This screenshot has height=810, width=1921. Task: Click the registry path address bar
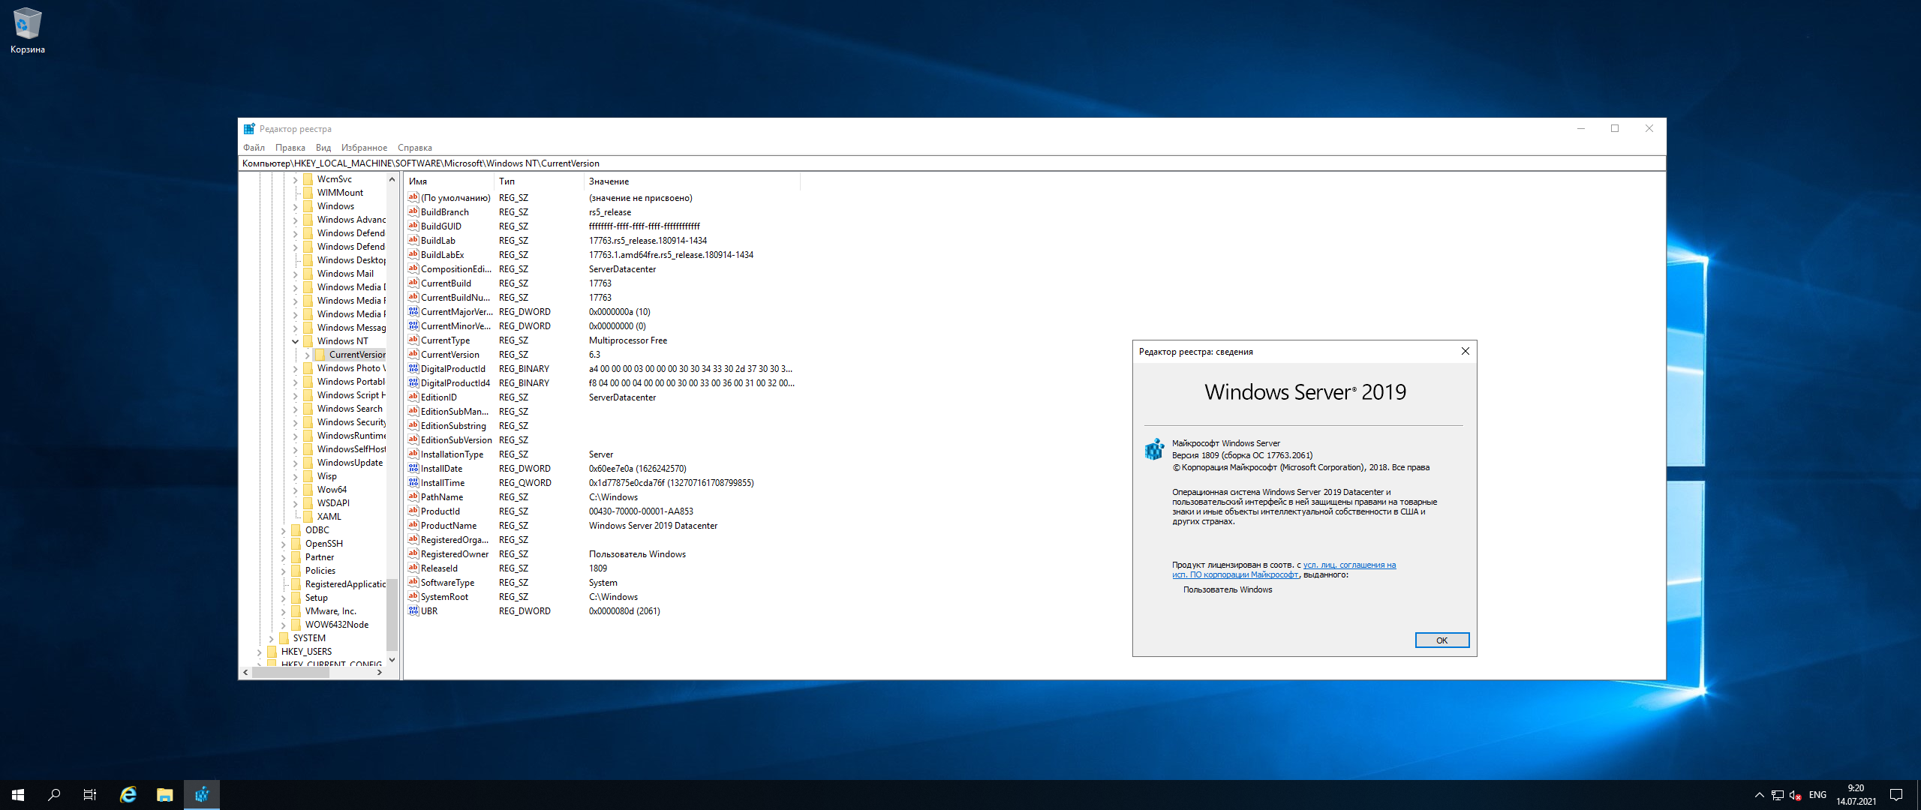click(951, 163)
